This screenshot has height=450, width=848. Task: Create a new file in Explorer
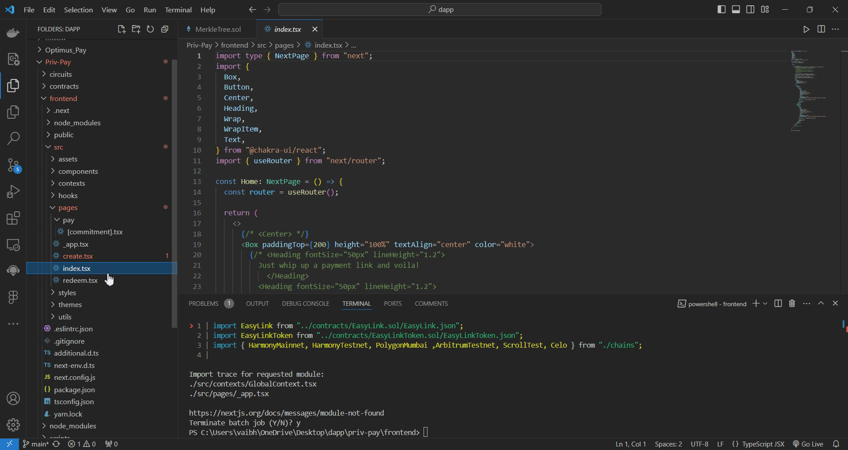point(121,29)
